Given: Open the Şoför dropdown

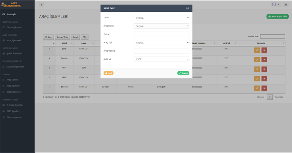Looking at the screenshot, I should [161, 18].
